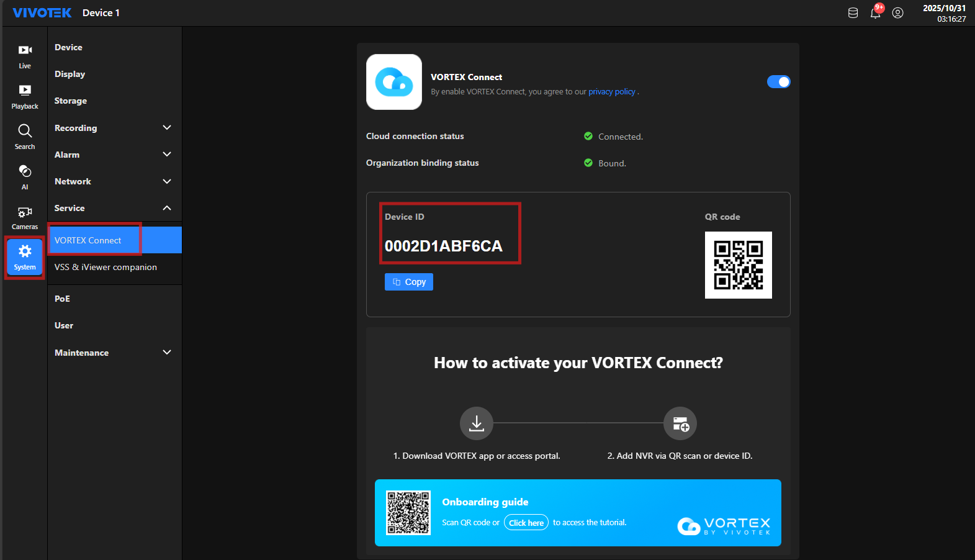The image size is (975, 560).
Task: Expand the Maintenance menu chevron
Action: (167, 353)
